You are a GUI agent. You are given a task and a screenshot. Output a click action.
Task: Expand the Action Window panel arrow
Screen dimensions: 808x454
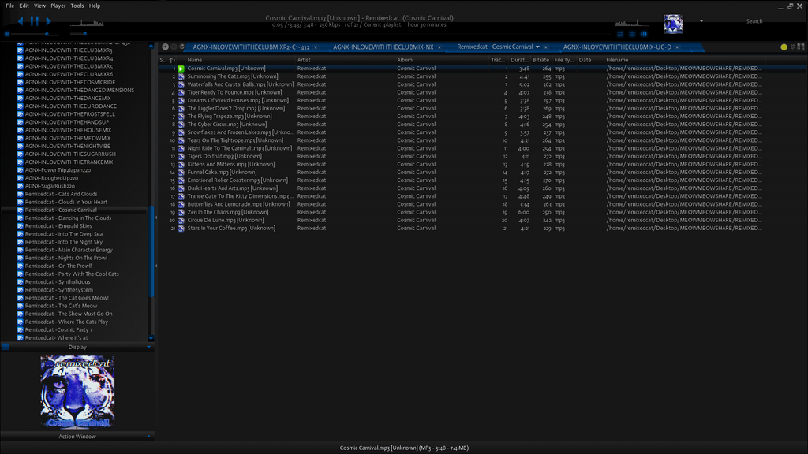[x=149, y=437]
